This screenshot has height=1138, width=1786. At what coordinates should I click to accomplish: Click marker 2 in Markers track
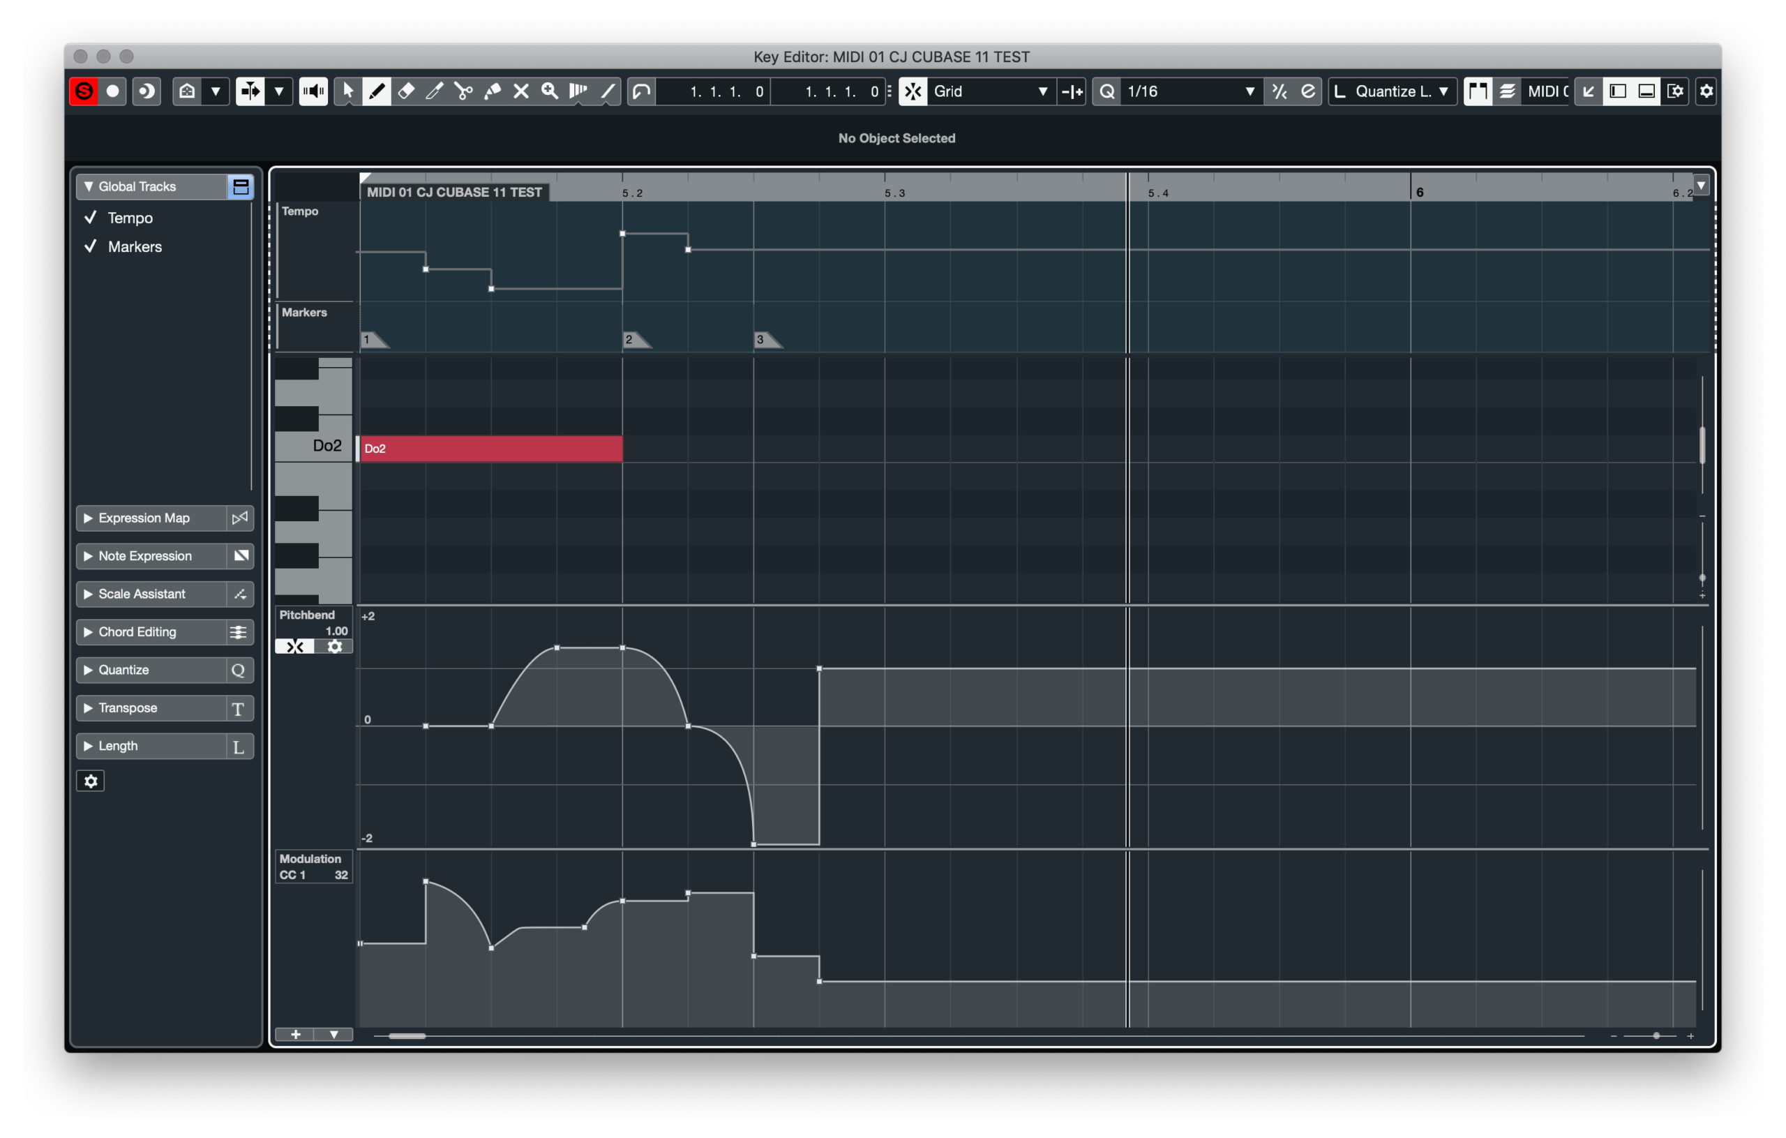point(631,340)
